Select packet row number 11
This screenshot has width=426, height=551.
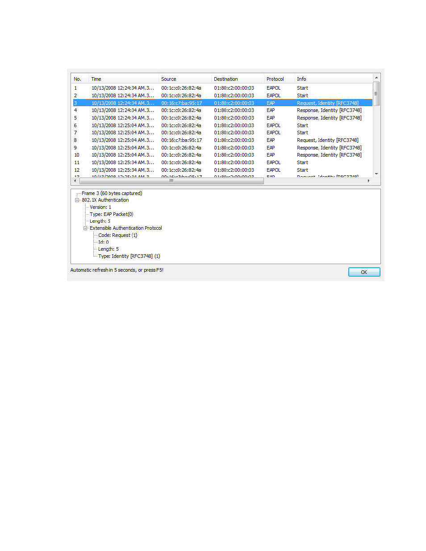(x=222, y=162)
